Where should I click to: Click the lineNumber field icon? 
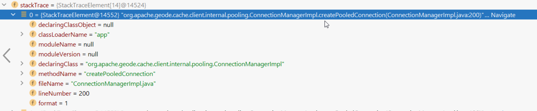[x=33, y=93]
